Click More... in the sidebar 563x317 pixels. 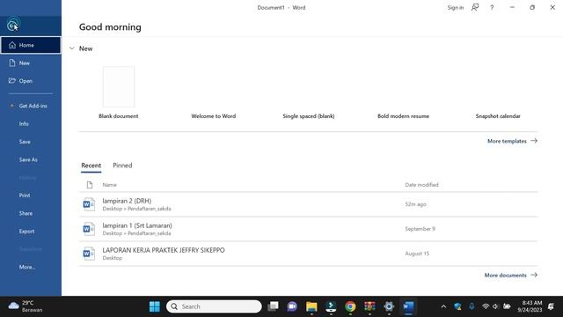tap(31, 267)
